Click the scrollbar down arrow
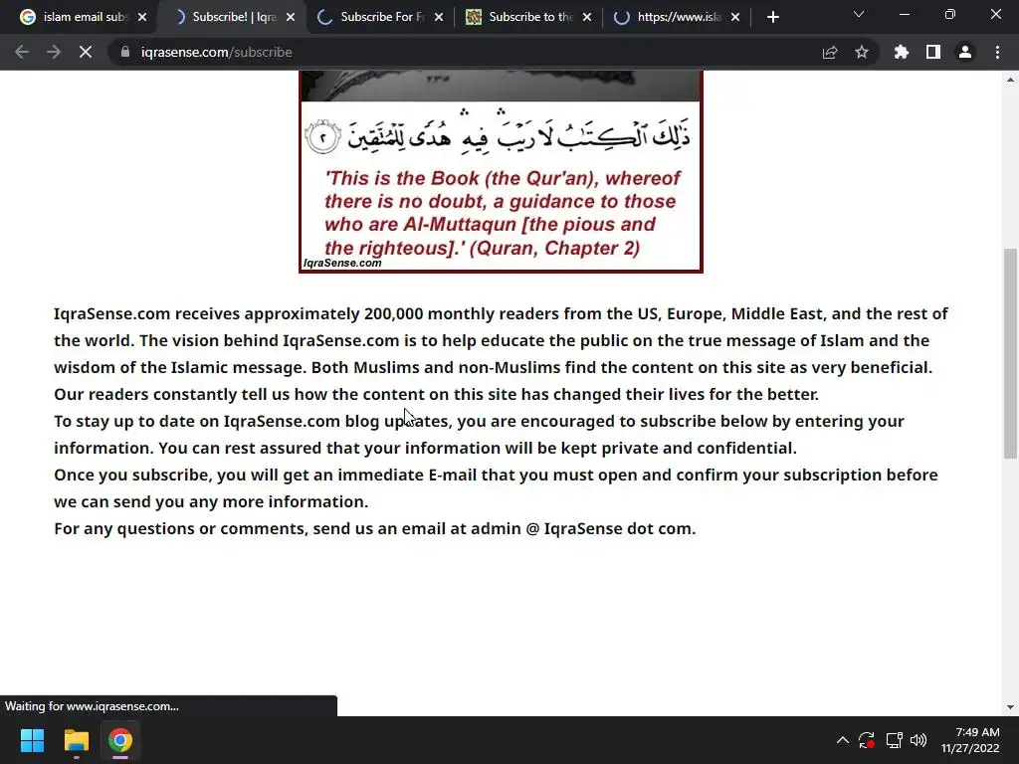1019x764 pixels. (x=1010, y=707)
